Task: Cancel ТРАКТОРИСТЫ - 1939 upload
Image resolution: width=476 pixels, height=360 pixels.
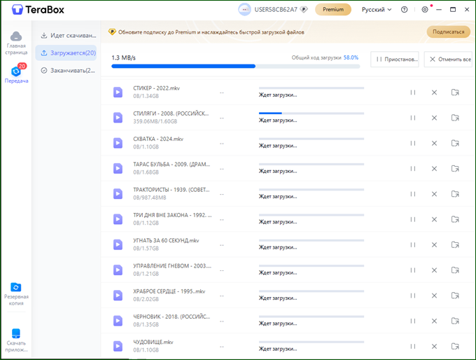Action: 435,194
